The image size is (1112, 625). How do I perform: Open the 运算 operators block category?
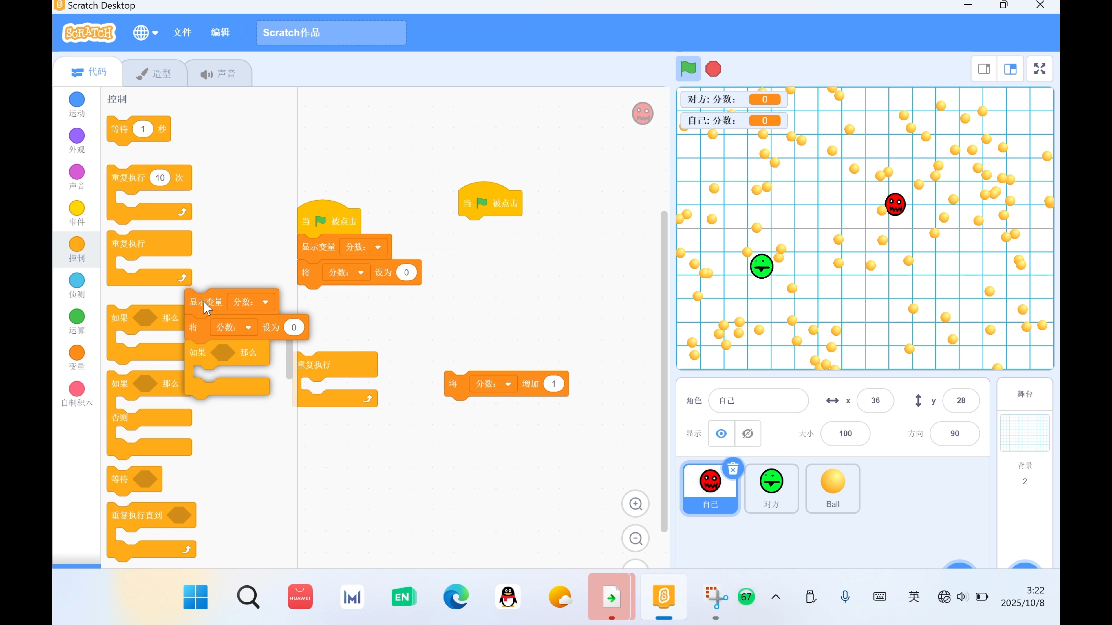coord(77,322)
